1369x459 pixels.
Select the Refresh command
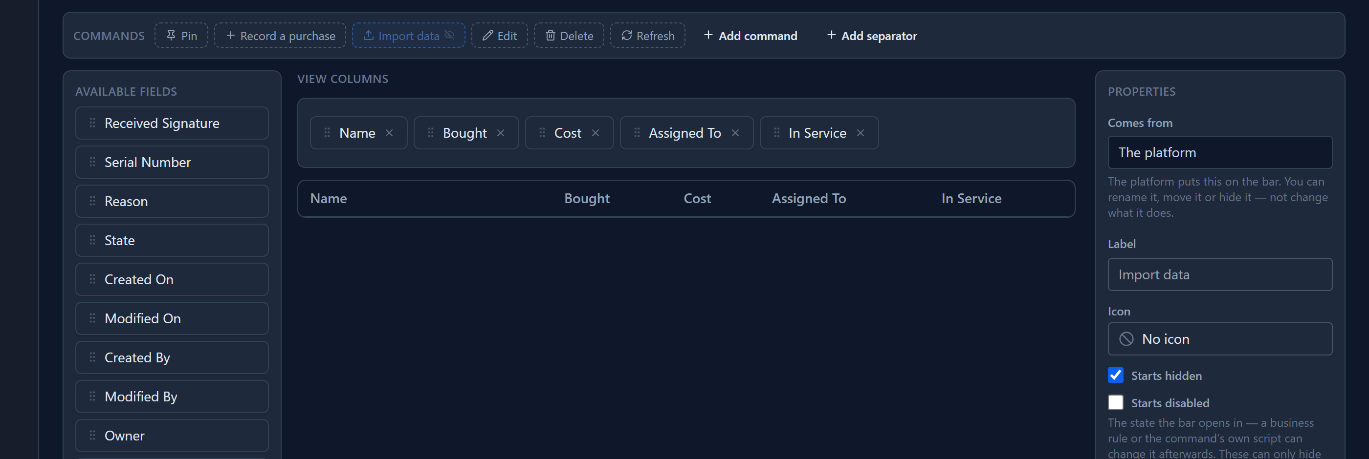[x=647, y=36]
